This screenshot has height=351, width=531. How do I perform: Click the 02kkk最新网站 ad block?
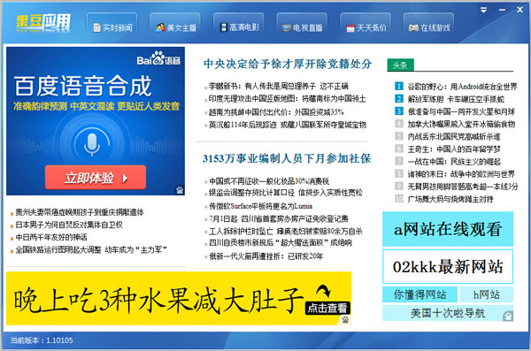[x=448, y=267]
